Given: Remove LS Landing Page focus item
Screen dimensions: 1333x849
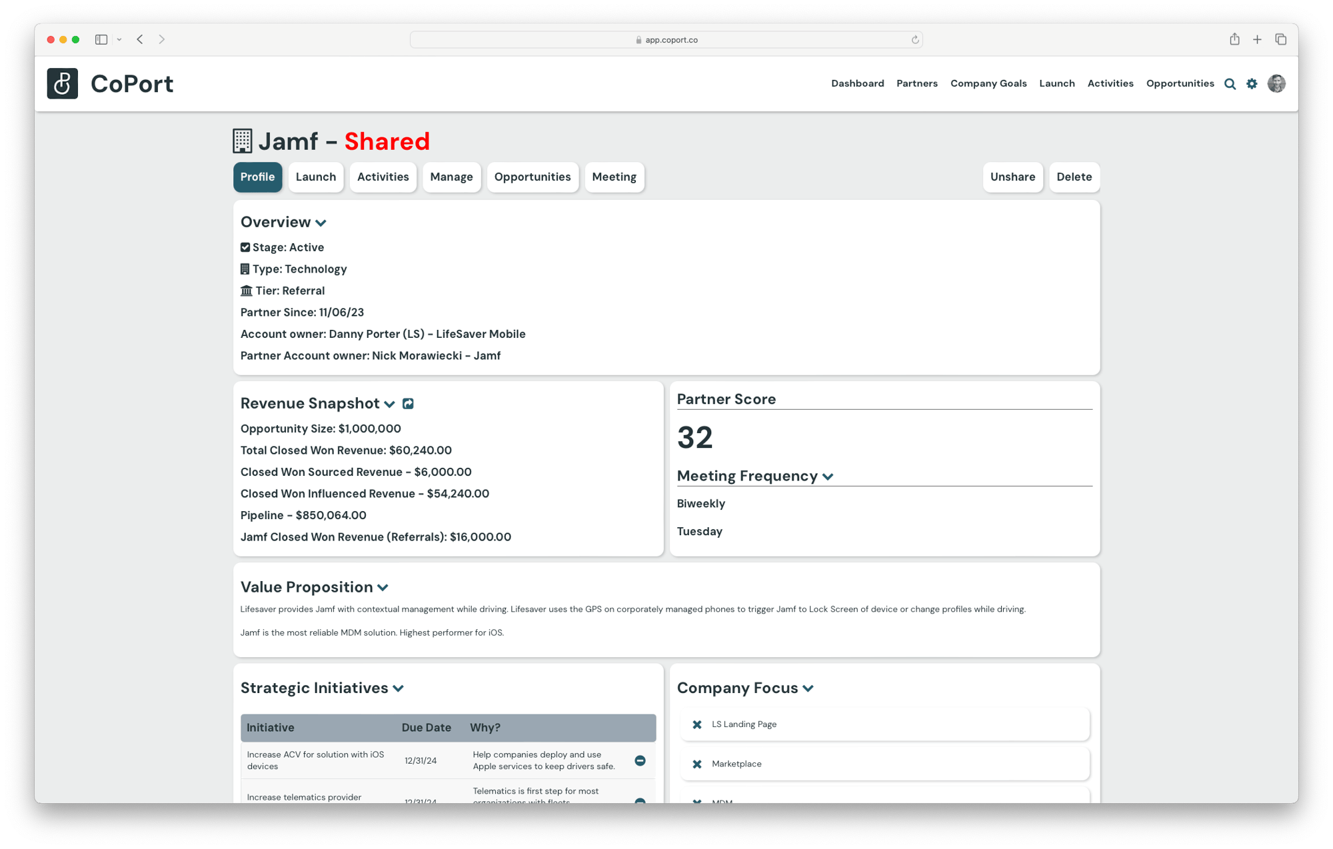Looking at the screenshot, I should tap(696, 724).
